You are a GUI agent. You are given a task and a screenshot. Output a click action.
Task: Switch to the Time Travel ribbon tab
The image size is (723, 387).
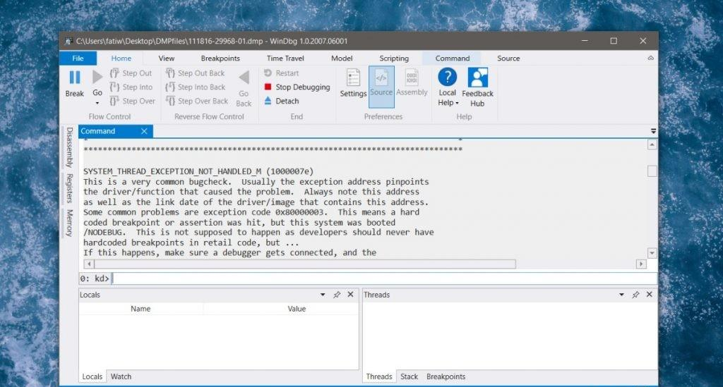[285, 59]
